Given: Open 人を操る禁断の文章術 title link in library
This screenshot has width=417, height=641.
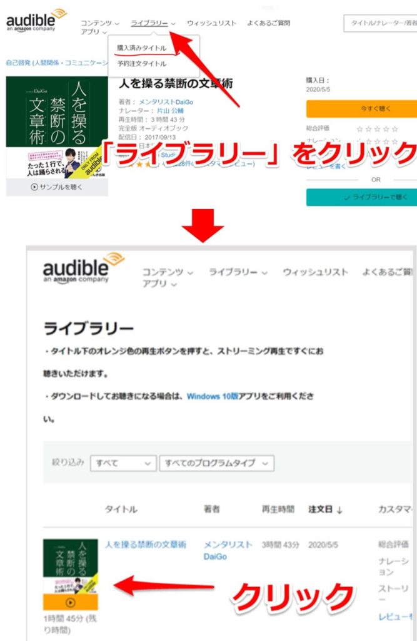Looking at the screenshot, I should pos(146,545).
